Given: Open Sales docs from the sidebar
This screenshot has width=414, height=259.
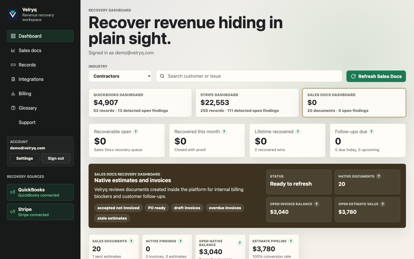Looking at the screenshot, I should coord(40,50).
